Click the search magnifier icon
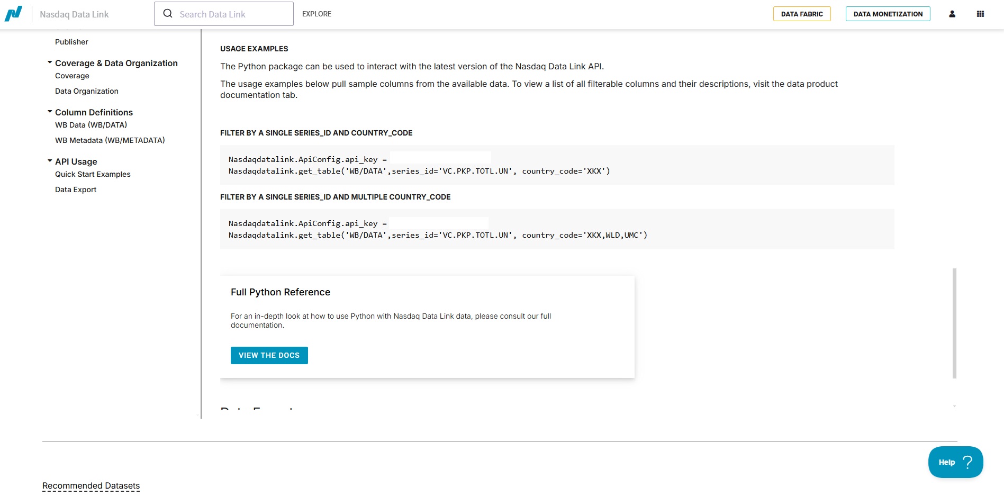1004x496 pixels. 168,14
